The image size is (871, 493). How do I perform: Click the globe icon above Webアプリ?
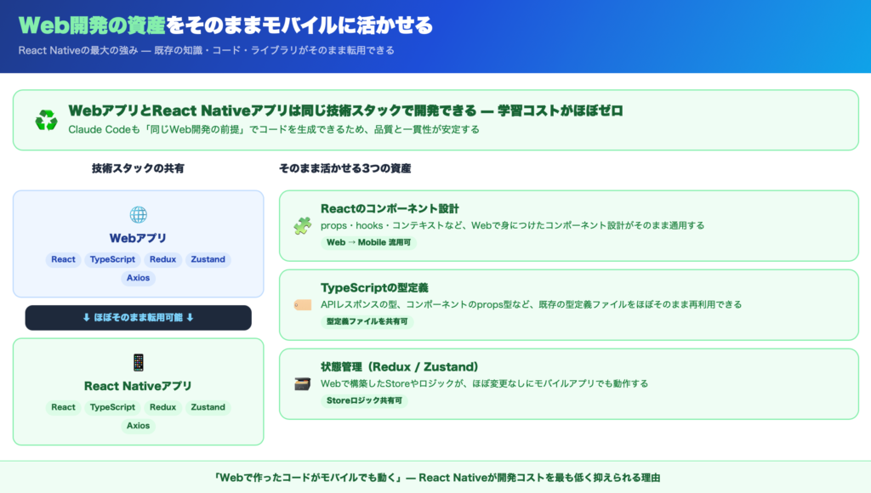(x=138, y=215)
